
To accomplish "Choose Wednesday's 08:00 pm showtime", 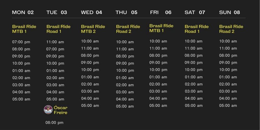I will click(90, 55).
